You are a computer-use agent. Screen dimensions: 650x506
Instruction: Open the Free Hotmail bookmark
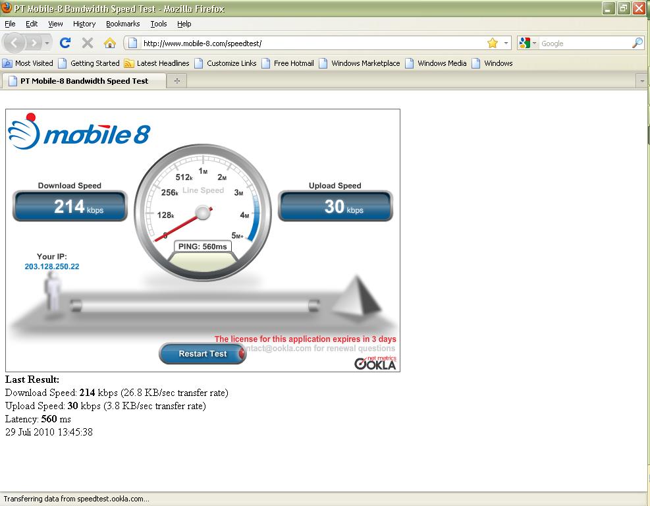288,63
